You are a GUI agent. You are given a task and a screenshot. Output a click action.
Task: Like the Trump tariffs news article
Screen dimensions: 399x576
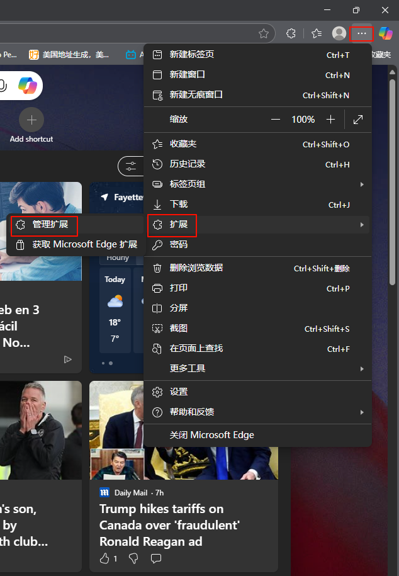coord(104,558)
